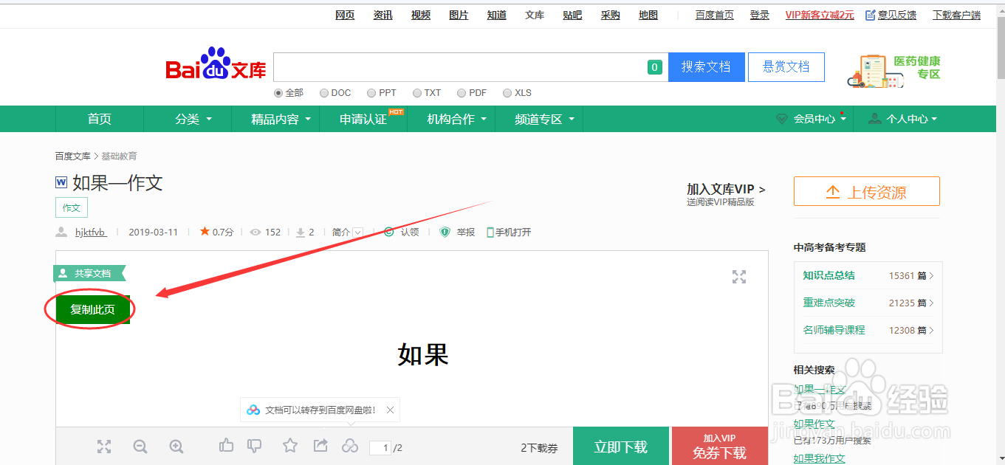
Task: Open 知识点总结 15361 篇 row
Action: (x=868, y=275)
